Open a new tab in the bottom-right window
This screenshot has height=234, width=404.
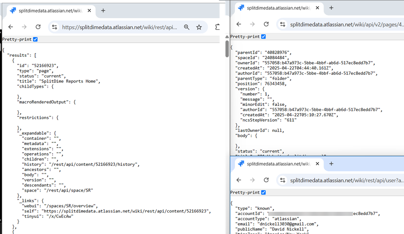[x=331, y=164]
